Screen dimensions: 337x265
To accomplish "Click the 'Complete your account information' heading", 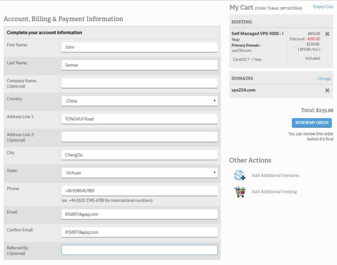I will [x=44, y=32].
